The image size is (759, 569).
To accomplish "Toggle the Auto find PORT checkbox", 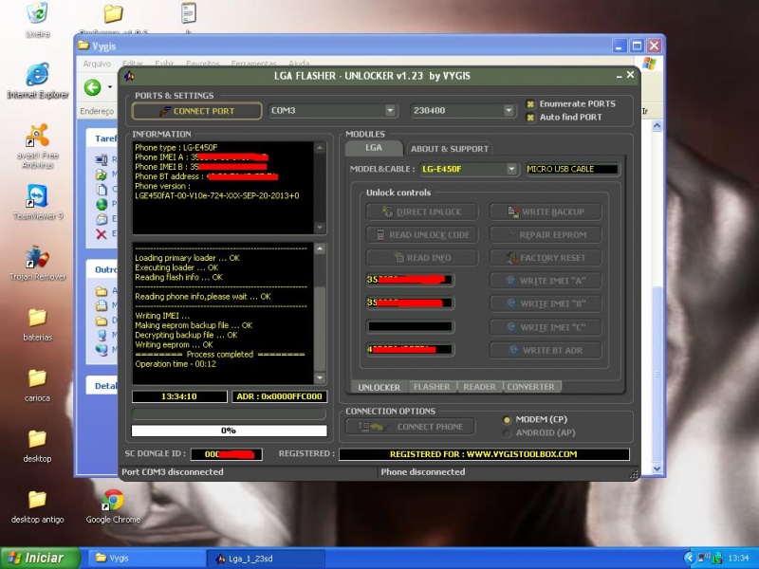I will click(x=530, y=117).
